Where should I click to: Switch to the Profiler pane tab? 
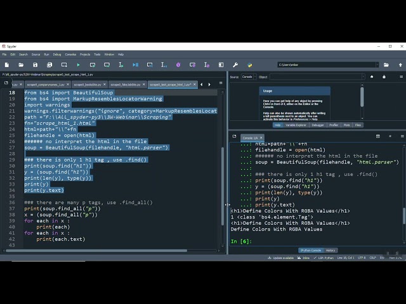click(334, 125)
